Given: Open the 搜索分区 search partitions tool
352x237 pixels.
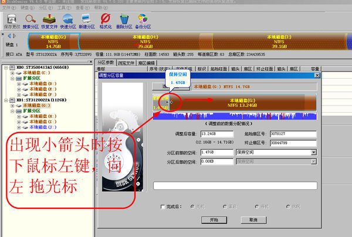Looking at the screenshot, I should click(x=31, y=21).
